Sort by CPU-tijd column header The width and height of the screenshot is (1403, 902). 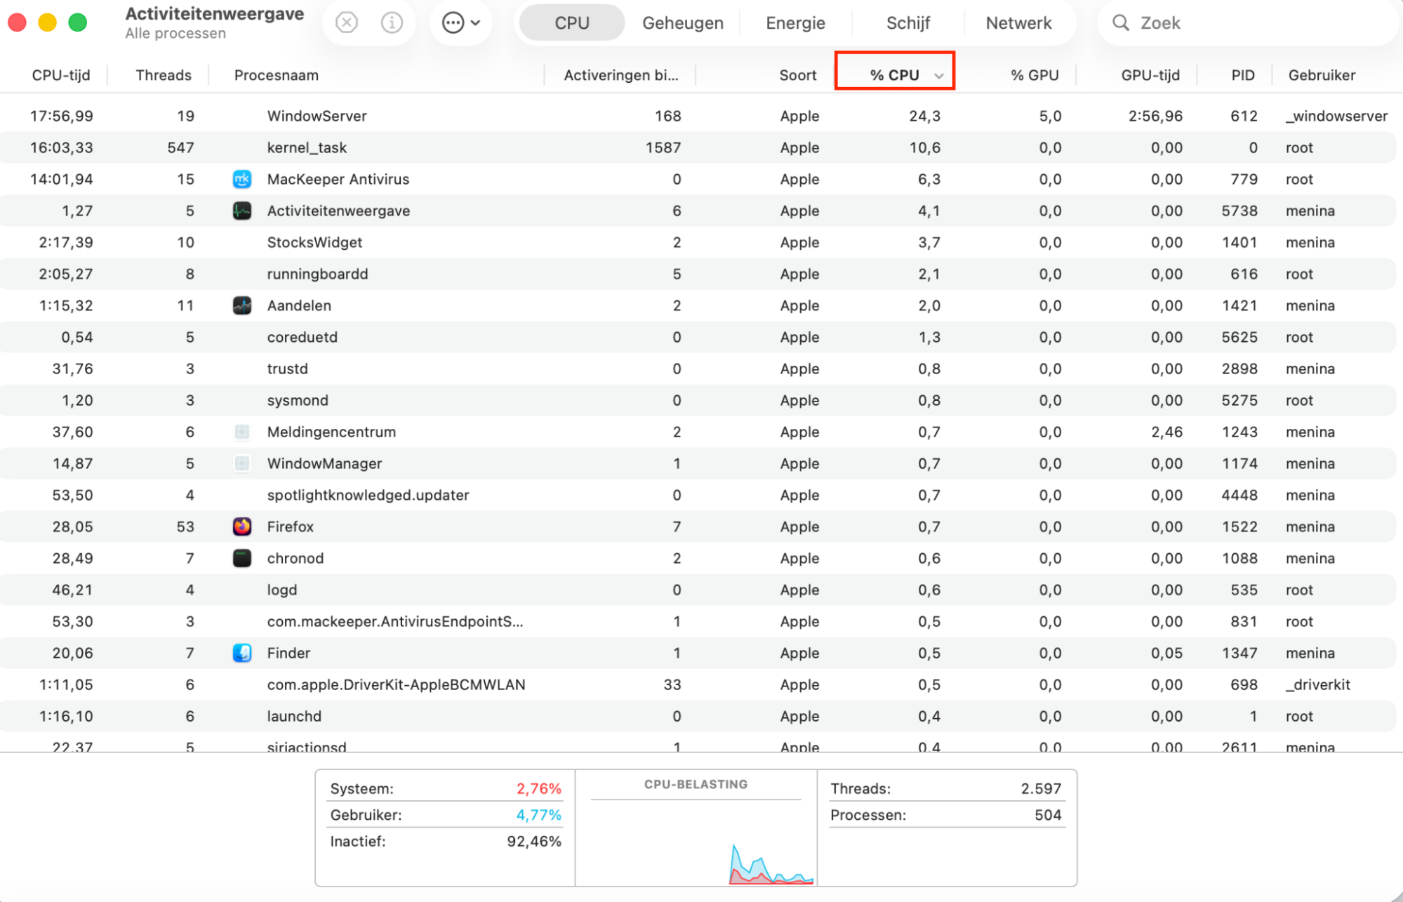click(61, 75)
